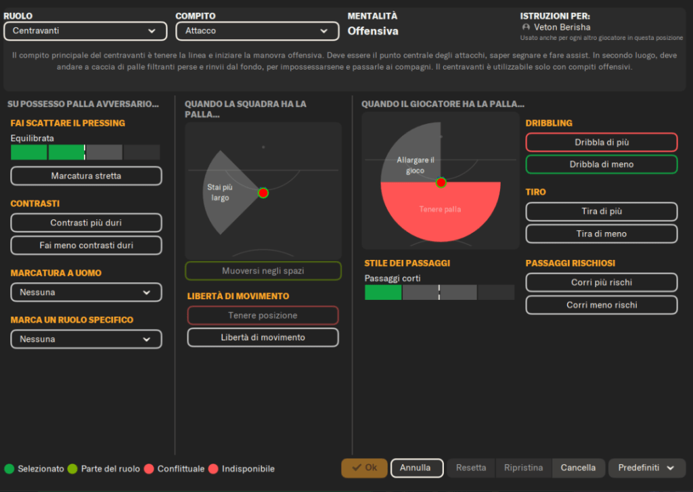Toggle Marcatura stretta instruction
Screen dimensions: 693x492
click(86, 176)
